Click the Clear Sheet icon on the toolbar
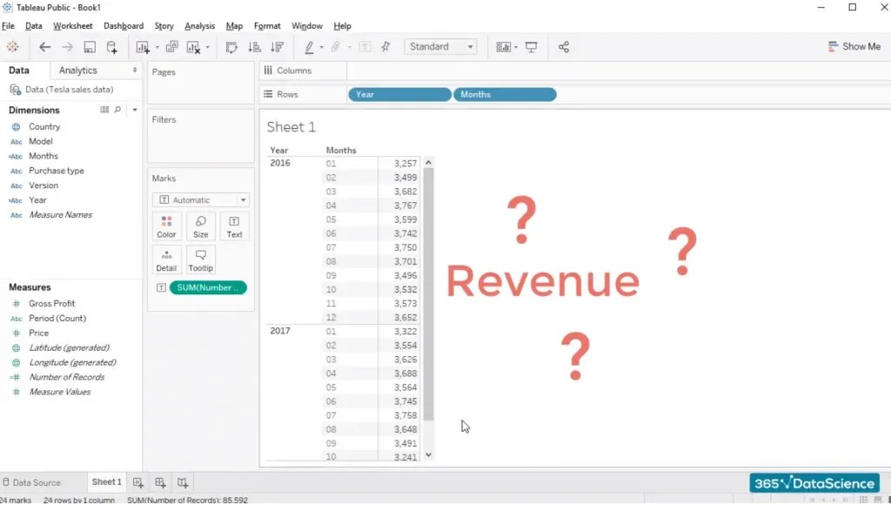891x505 pixels. point(192,47)
